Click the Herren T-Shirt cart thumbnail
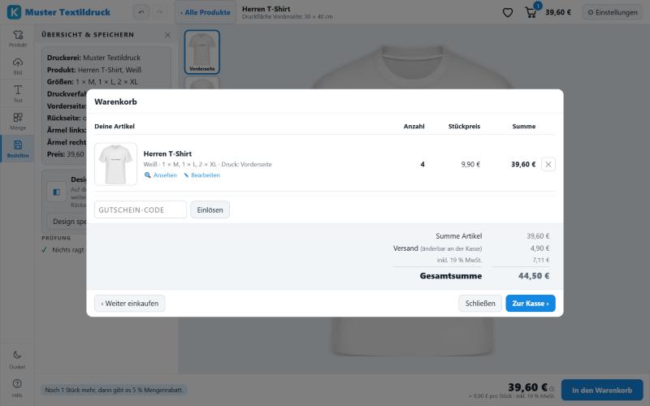The width and height of the screenshot is (650, 406). (x=115, y=164)
